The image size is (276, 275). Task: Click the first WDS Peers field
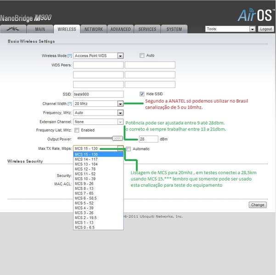98,65
